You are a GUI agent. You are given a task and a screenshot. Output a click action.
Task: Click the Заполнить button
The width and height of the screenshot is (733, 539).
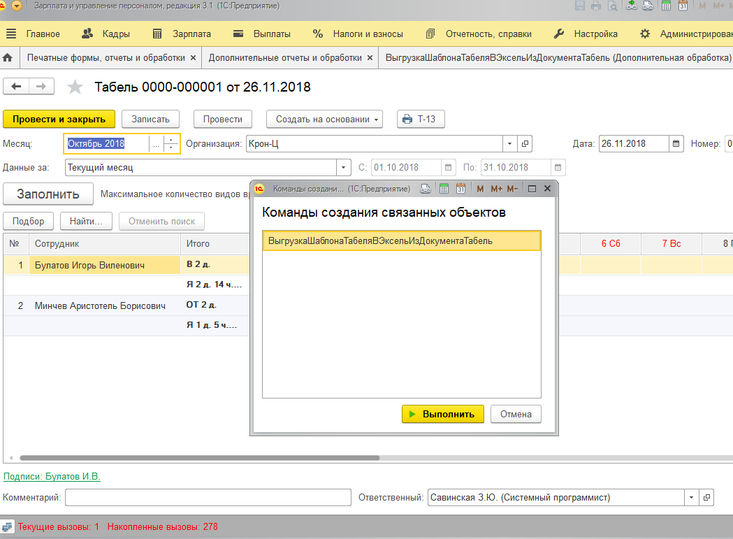(x=48, y=194)
